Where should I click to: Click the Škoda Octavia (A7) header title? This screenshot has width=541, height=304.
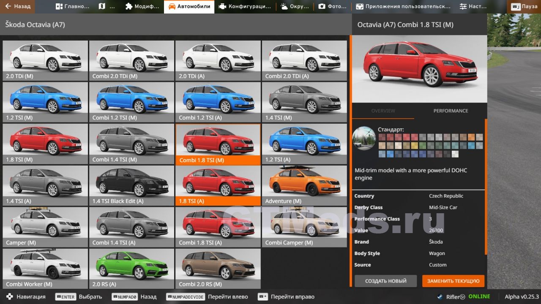[x=35, y=24]
